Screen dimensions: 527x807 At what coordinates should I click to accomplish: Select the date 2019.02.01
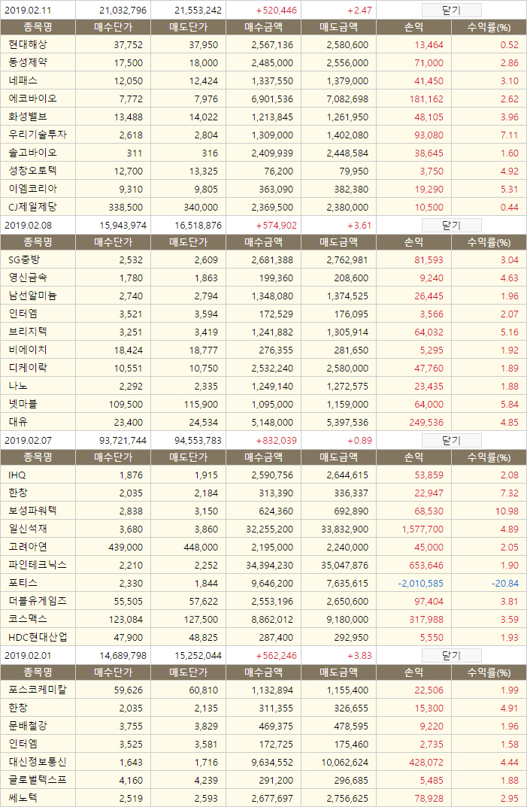click(x=29, y=656)
